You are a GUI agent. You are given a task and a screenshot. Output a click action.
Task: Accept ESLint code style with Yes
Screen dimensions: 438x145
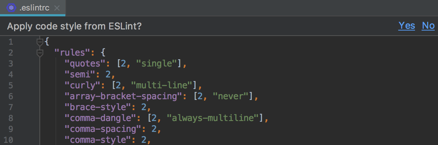[x=407, y=26]
